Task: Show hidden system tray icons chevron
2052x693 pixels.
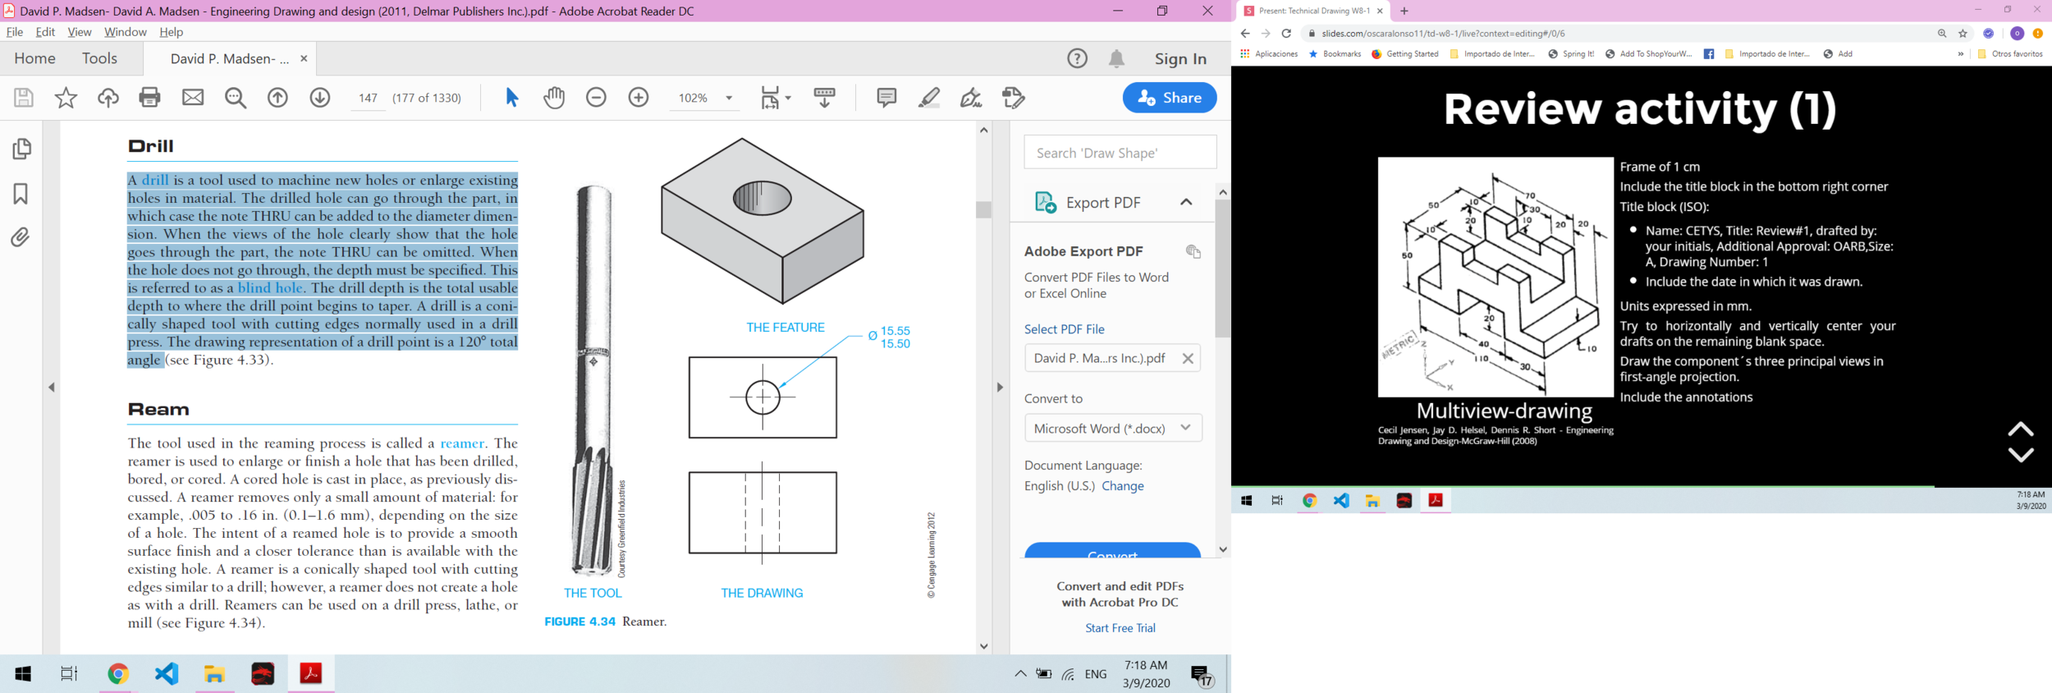Action: (1020, 674)
